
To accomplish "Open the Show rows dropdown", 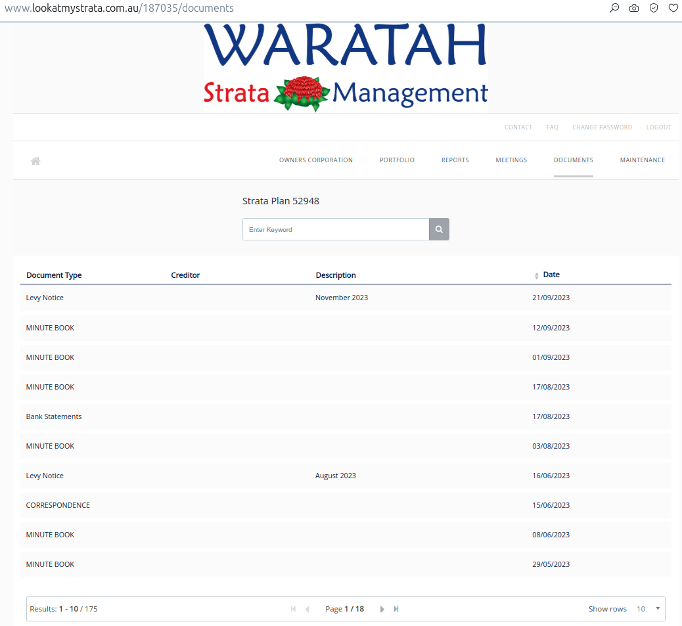I will pyautogui.click(x=648, y=609).
